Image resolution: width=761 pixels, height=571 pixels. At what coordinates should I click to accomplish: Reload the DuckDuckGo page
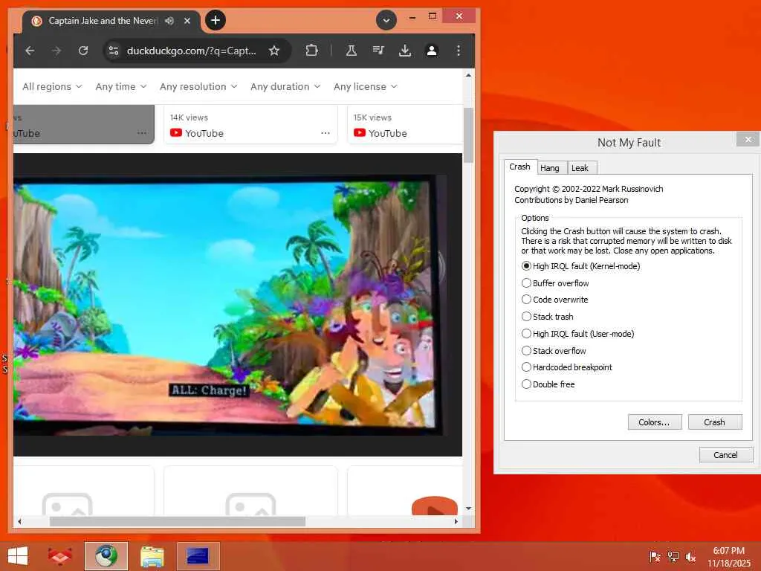pos(83,51)
